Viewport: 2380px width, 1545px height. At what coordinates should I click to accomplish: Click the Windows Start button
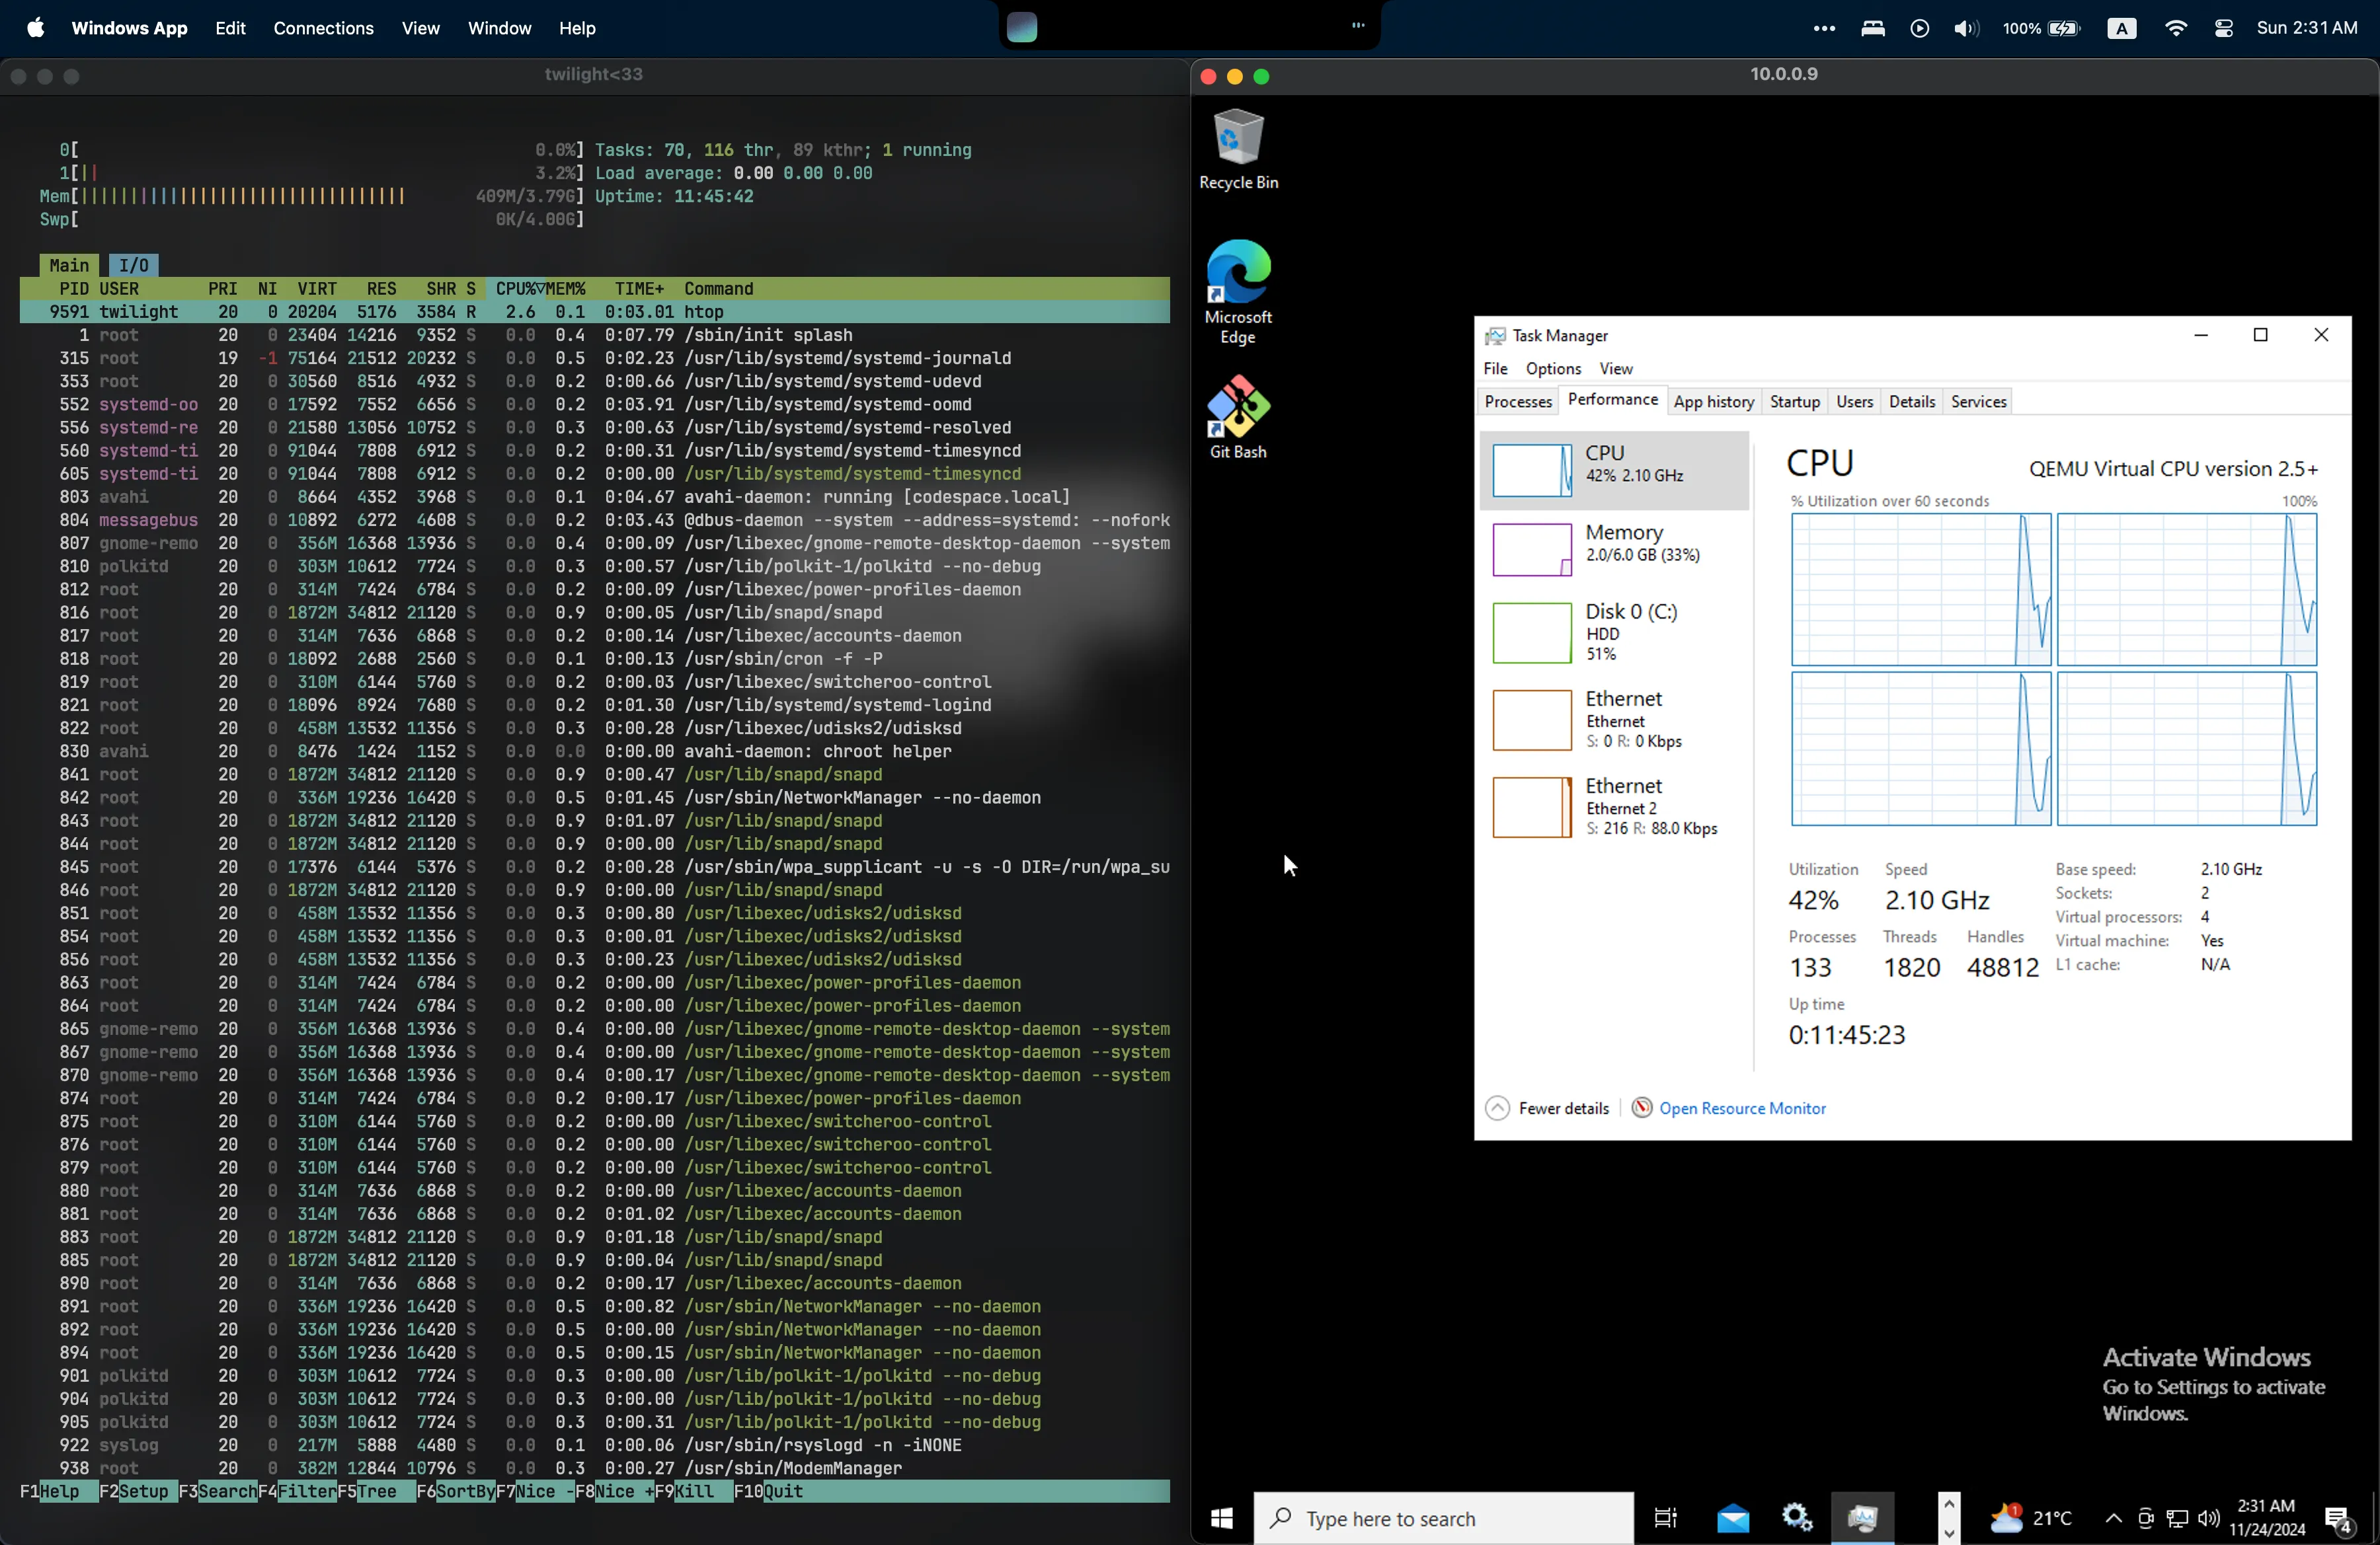[1221, 1518]
